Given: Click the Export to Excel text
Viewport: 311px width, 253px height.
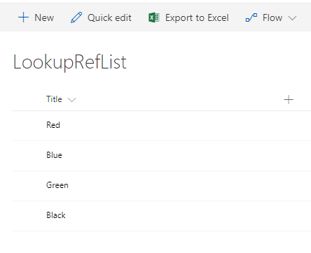Looking at the screenshot, I should point(197,17).
